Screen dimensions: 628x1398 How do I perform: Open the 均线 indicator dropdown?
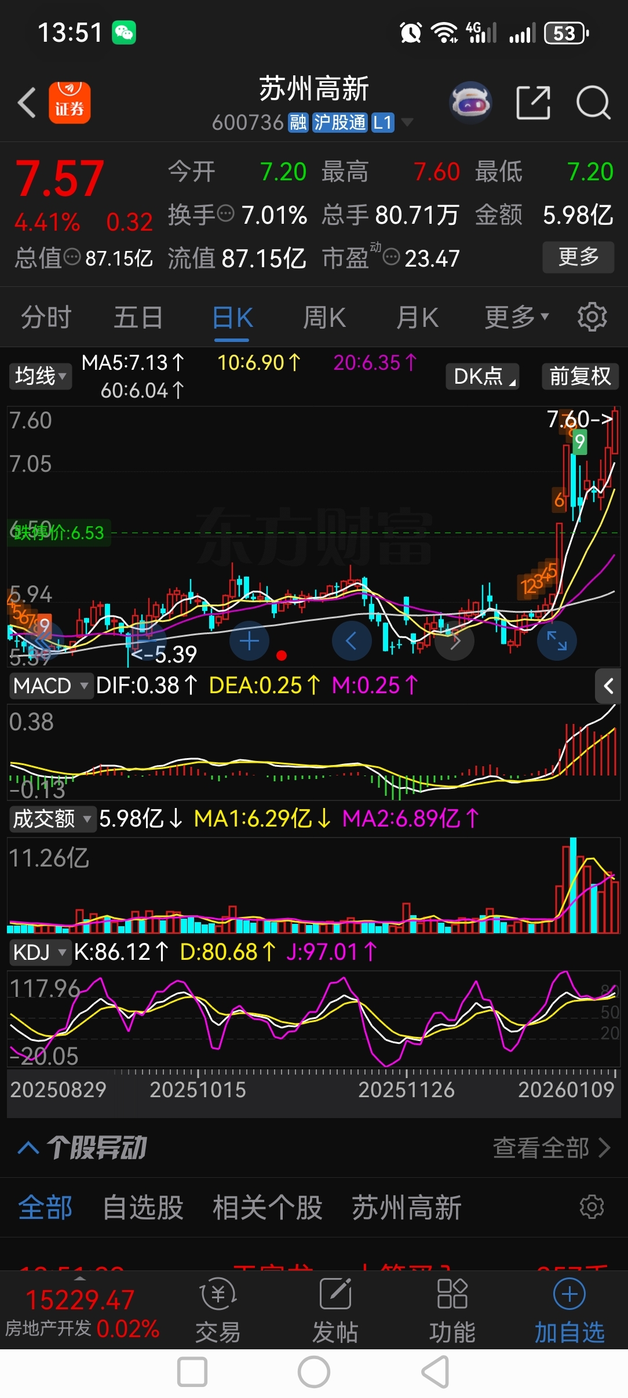40,376
